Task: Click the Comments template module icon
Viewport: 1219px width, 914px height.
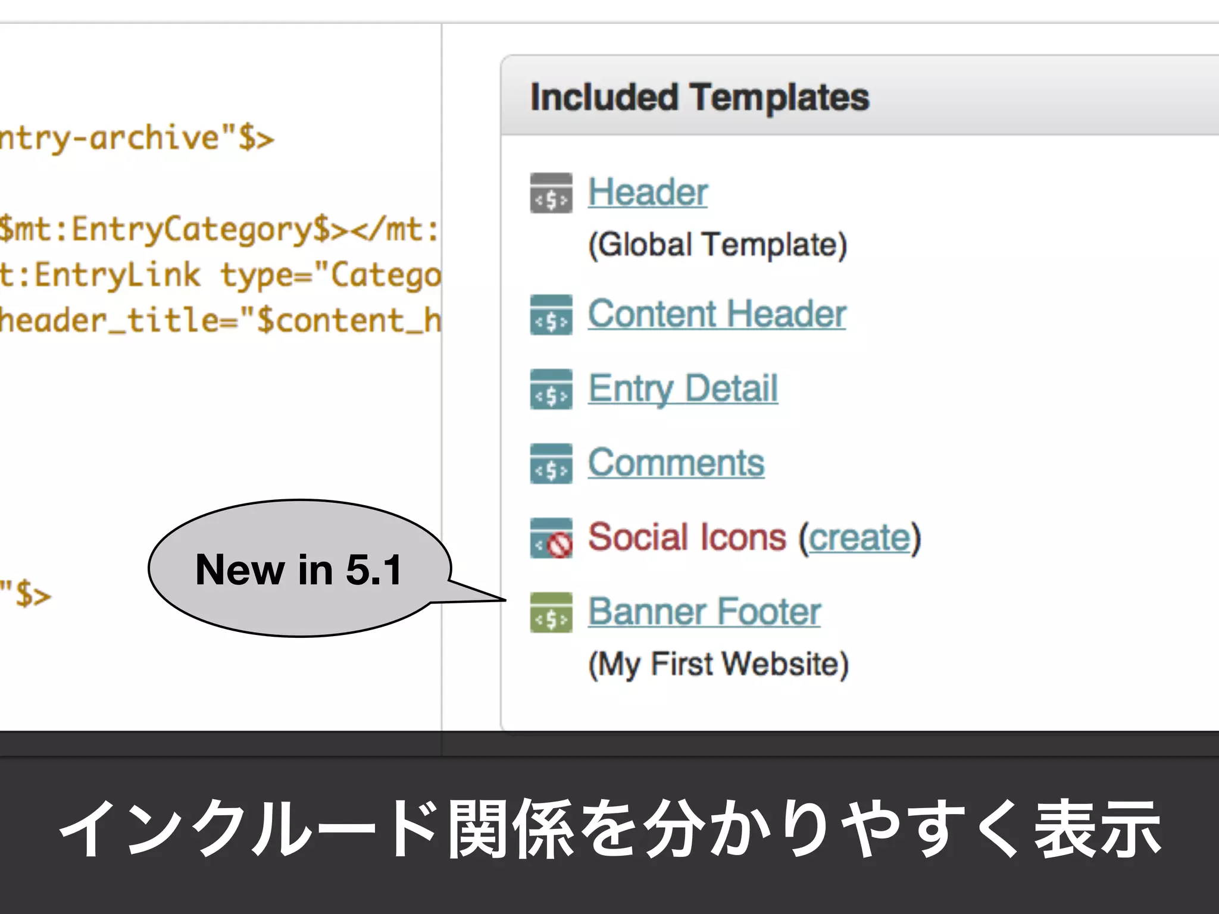Action: [x=551, y=464]
